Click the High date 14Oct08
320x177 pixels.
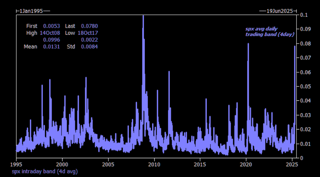(x=50, y=33)
